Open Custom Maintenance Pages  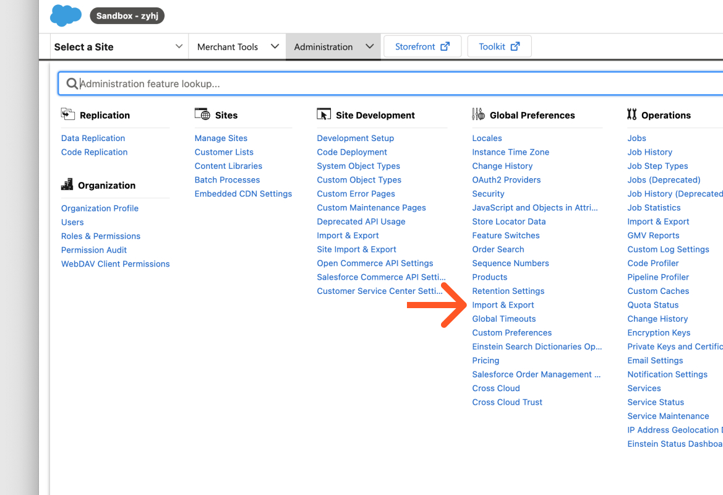click(x=371, y=207)
